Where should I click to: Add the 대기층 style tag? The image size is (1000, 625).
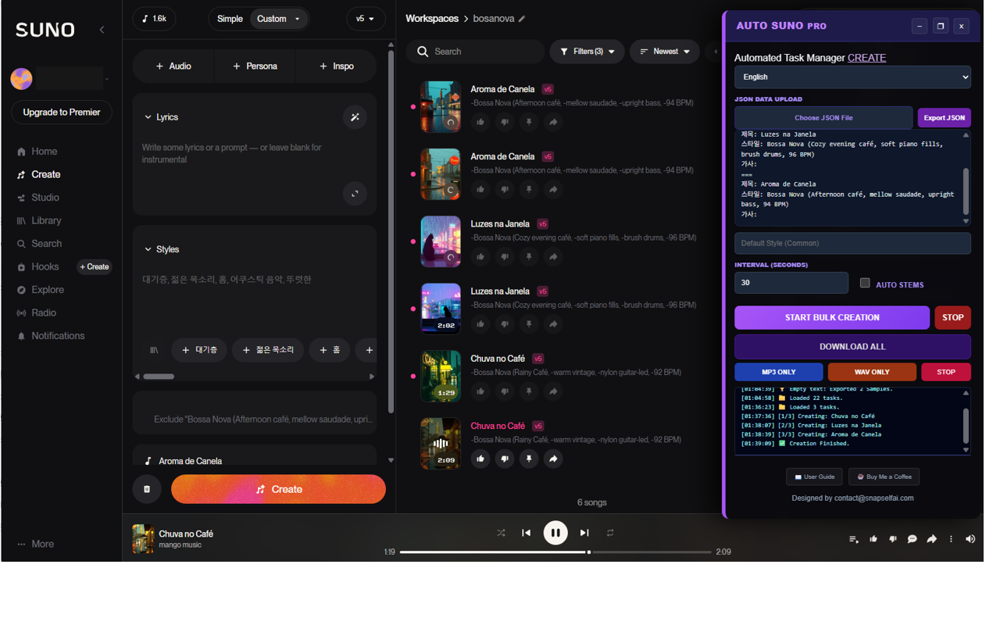click(x=199, y=350)
